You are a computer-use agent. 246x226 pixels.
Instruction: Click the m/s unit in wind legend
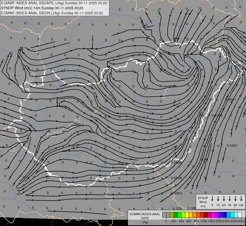click(203, 206)
